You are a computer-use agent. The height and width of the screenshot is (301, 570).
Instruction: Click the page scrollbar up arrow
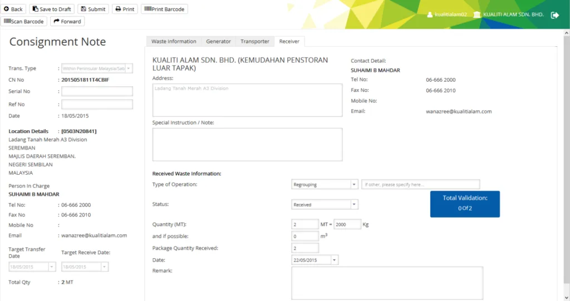point(566,33)
